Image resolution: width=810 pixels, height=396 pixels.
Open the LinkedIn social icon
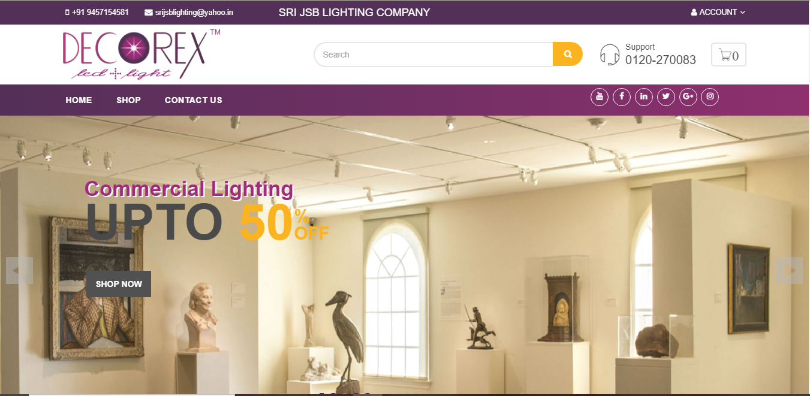[643, 96]
